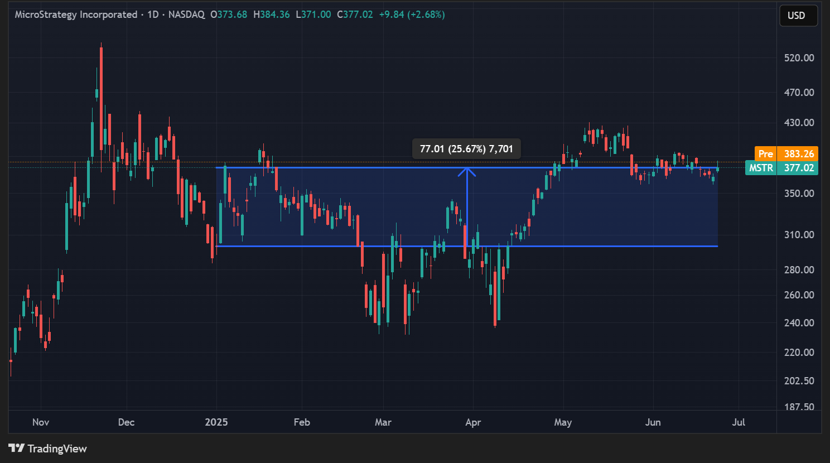830x463 pixels.
Task: Click the Apr label on time axis
Action: pyautogui.click(x=473, y=422)
